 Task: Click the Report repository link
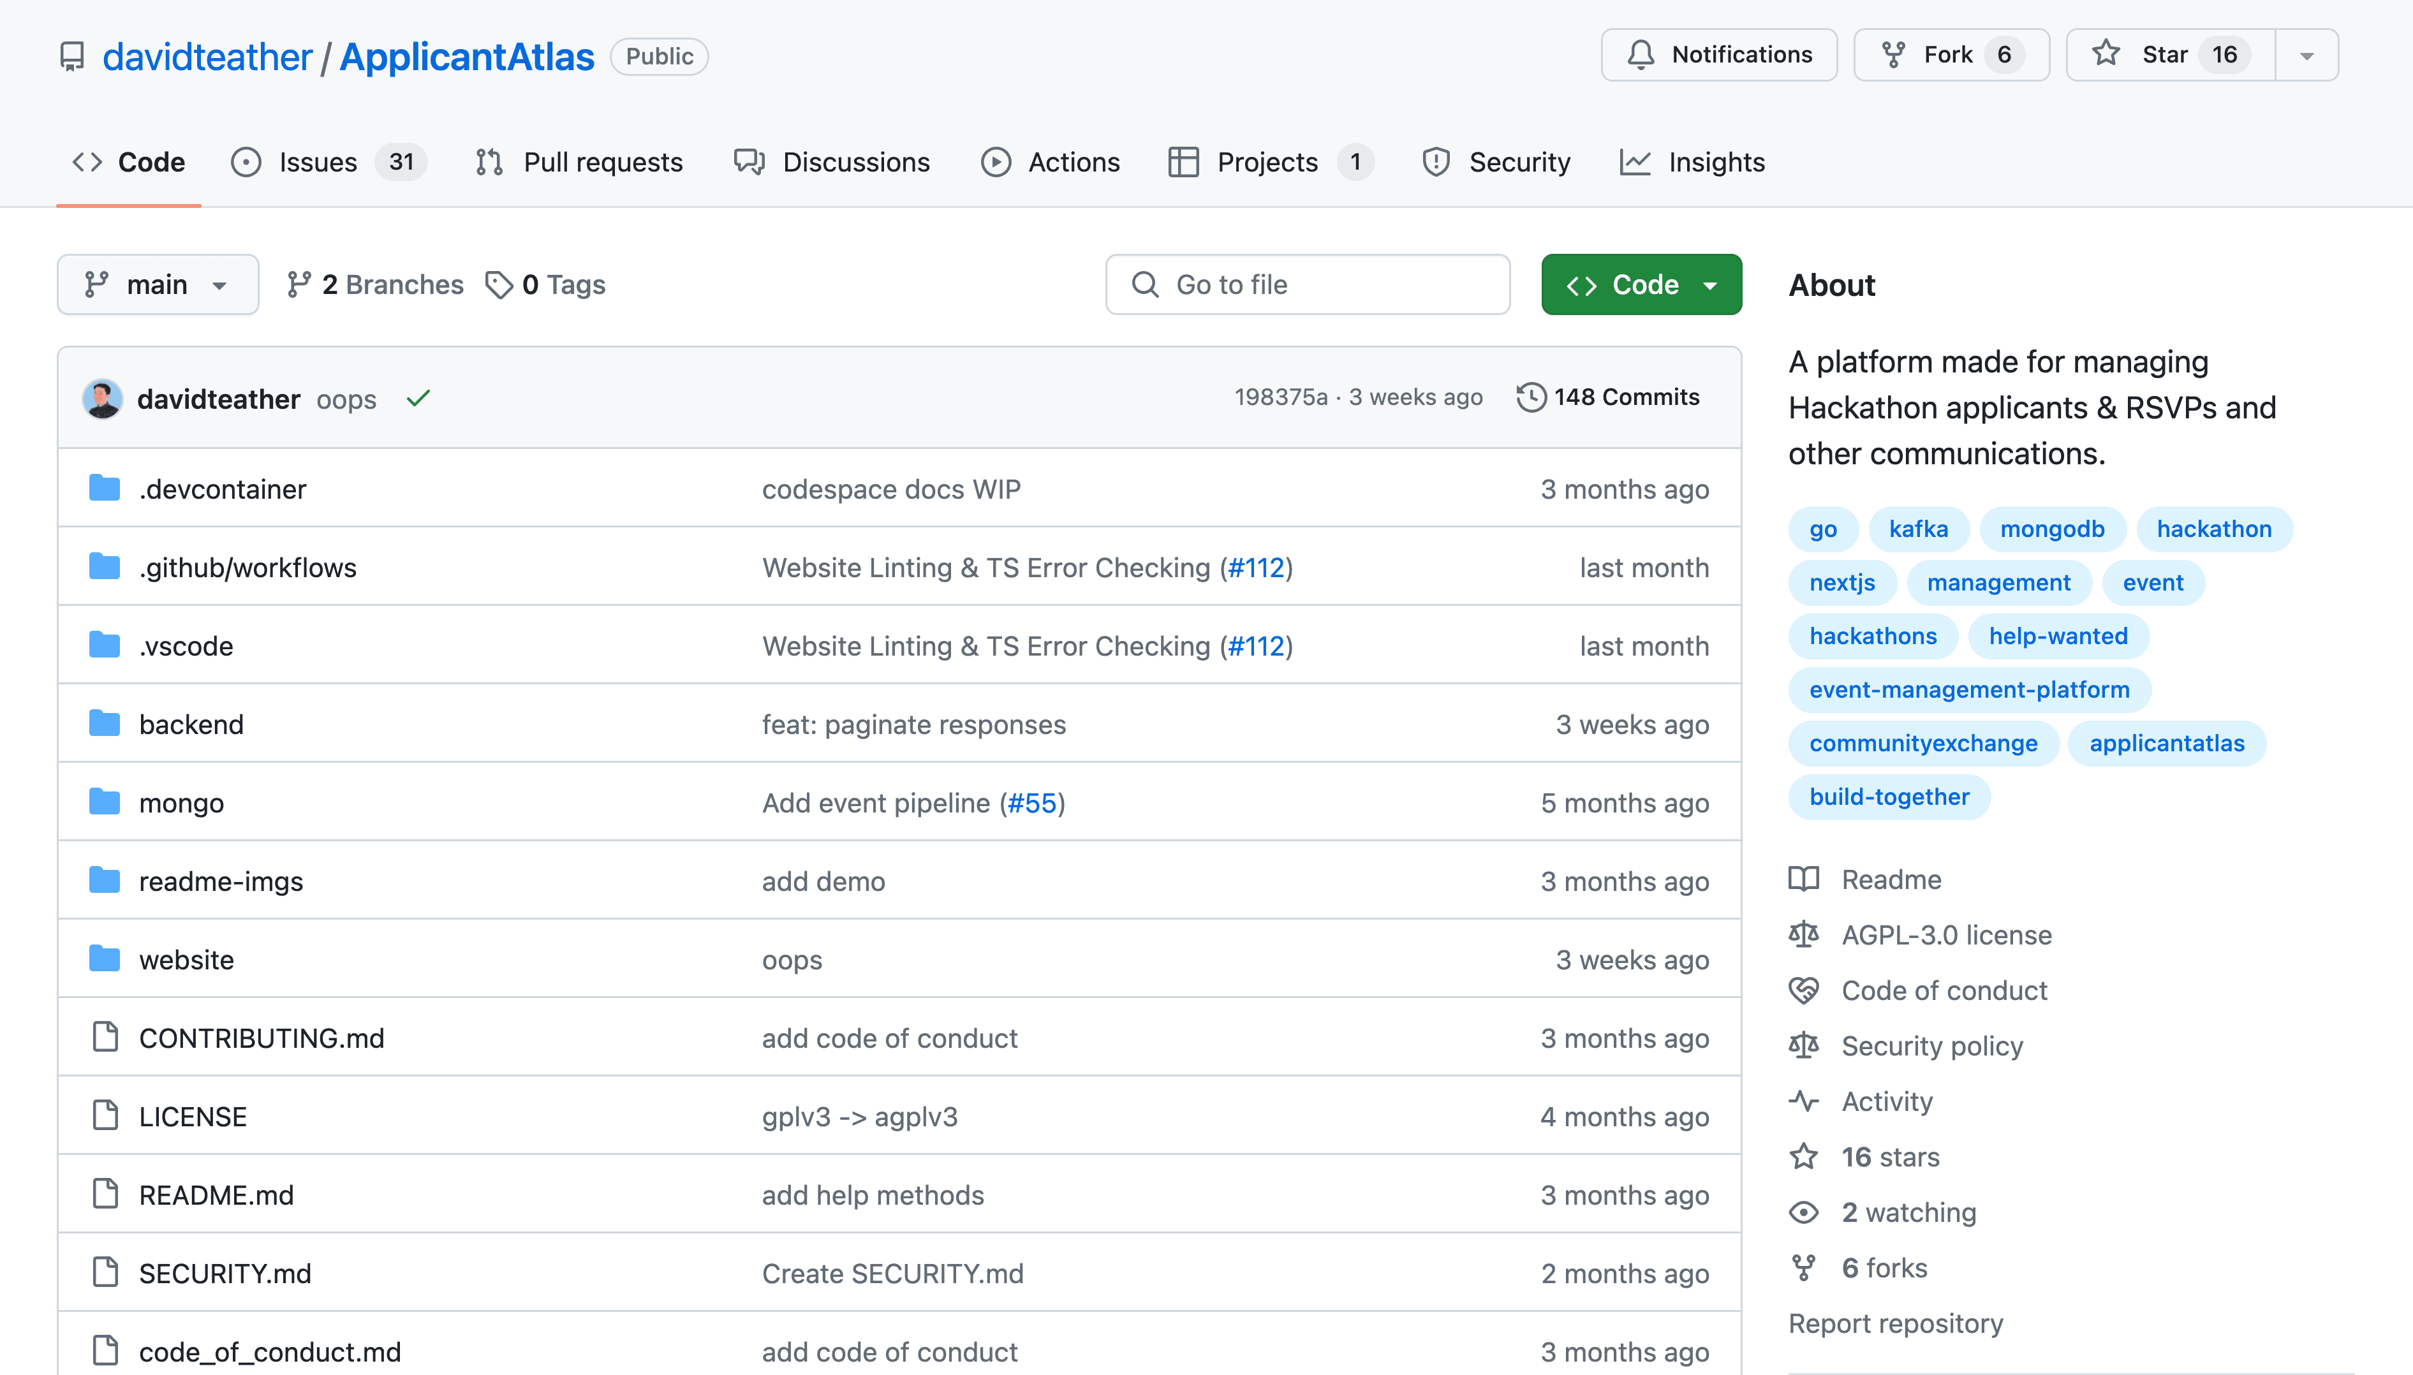(1896, 1323)
